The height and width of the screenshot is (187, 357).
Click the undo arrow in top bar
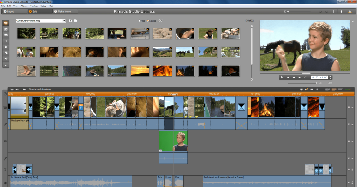point(320,11)
